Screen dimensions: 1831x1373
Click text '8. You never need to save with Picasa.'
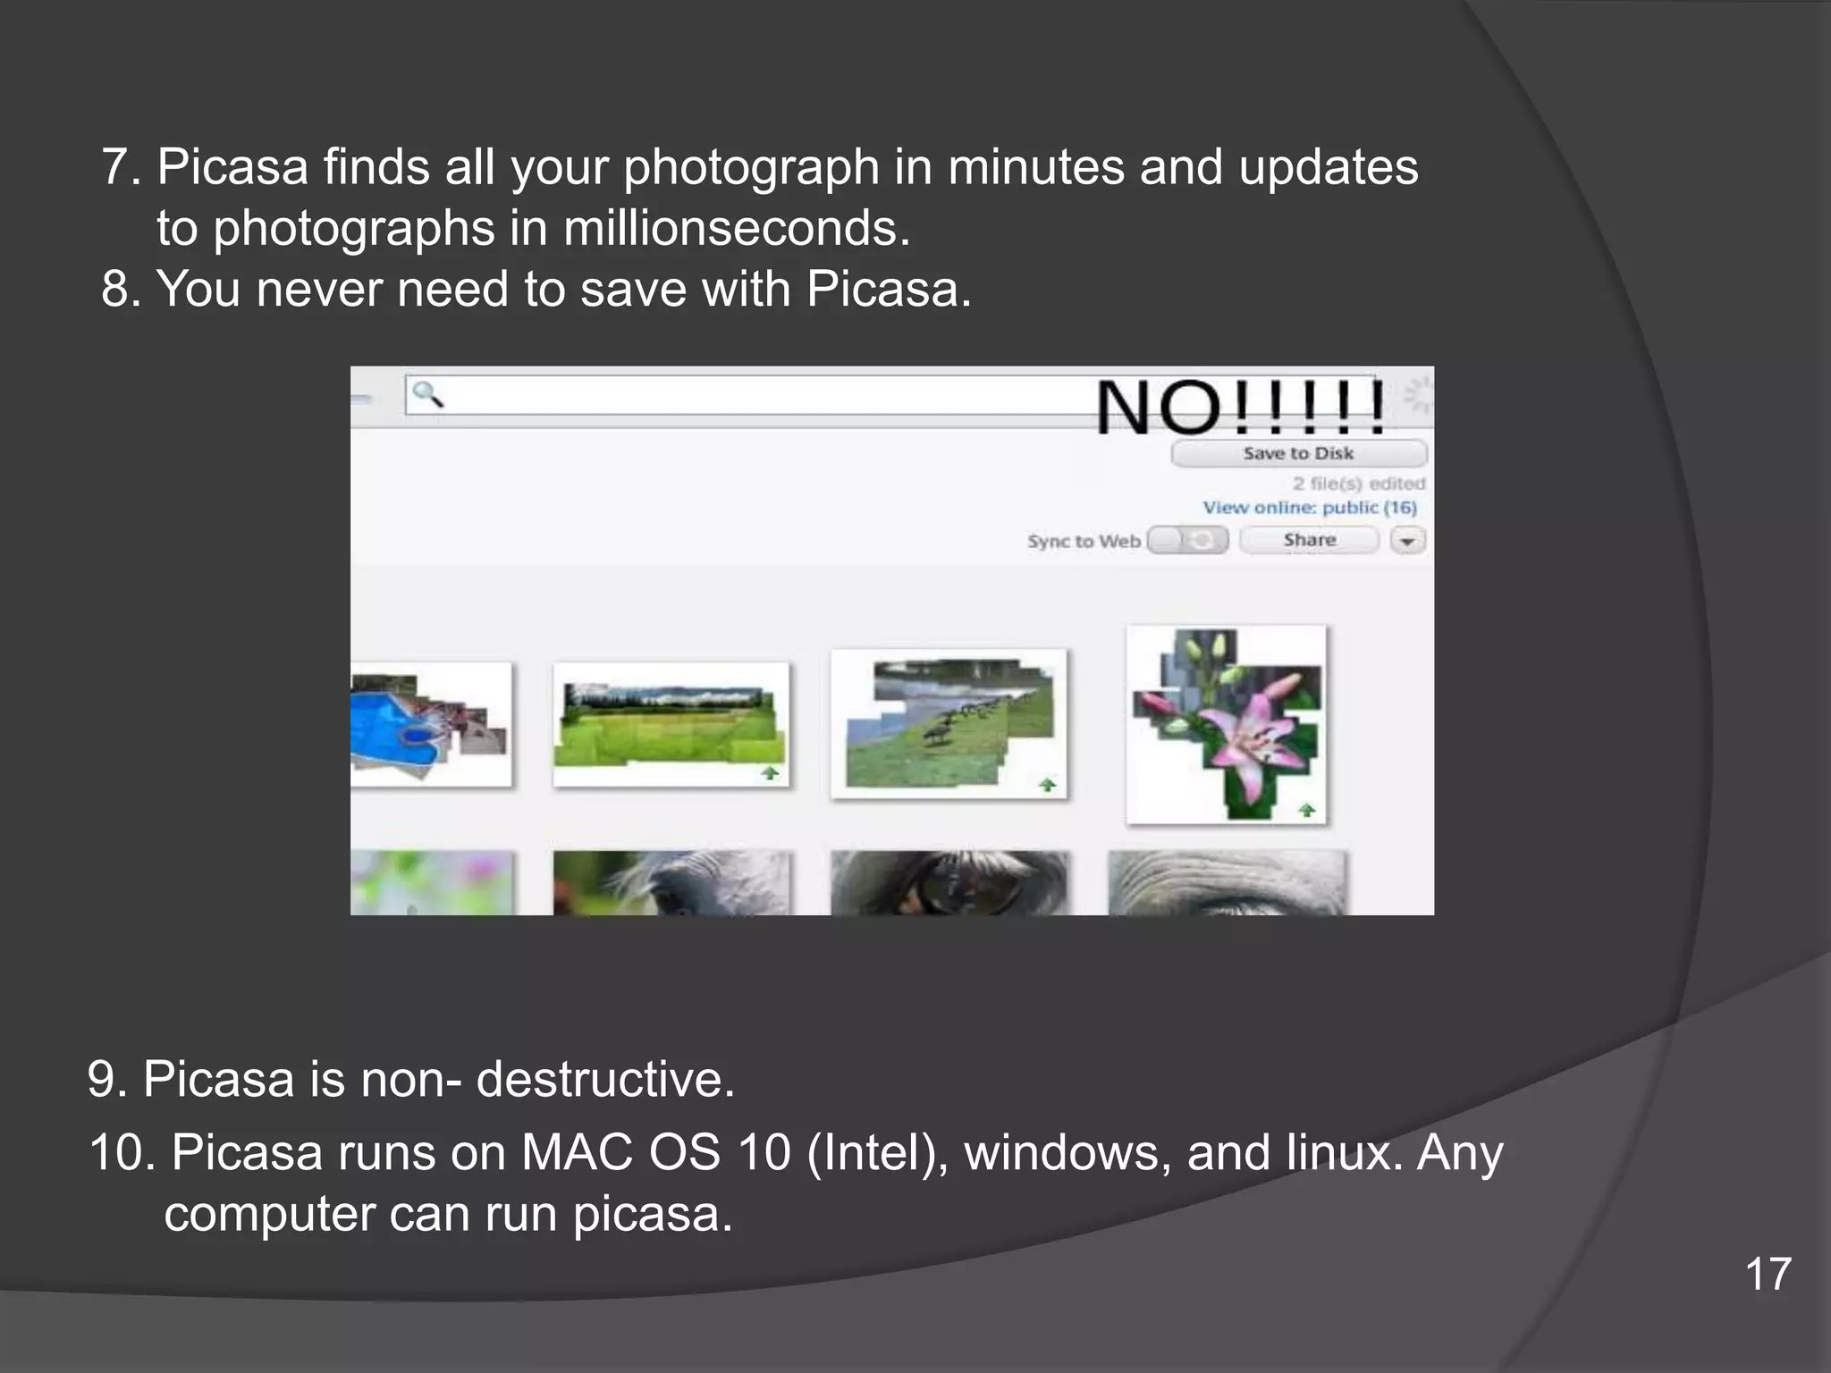click(536, 289)
